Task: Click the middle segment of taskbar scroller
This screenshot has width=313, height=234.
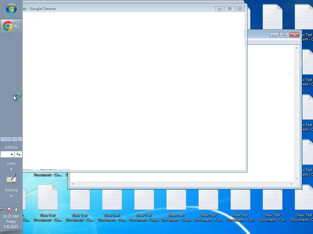Action: [x=14, y=139]
